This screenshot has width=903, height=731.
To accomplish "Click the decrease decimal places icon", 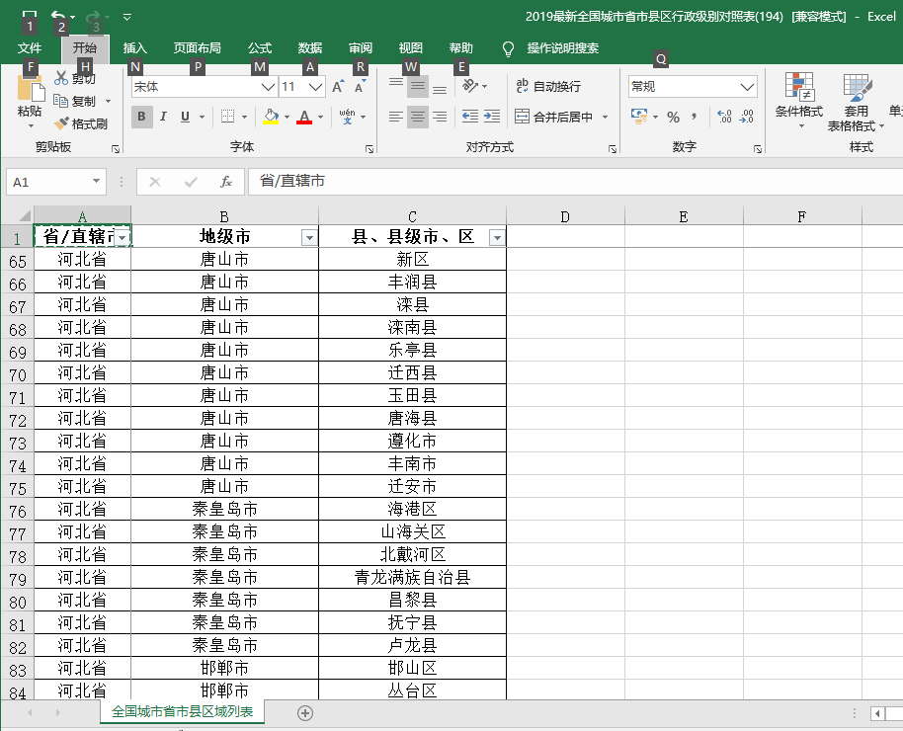I will point(746,117).
